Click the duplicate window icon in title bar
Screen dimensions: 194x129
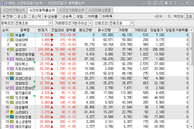(x=161, y=3)
